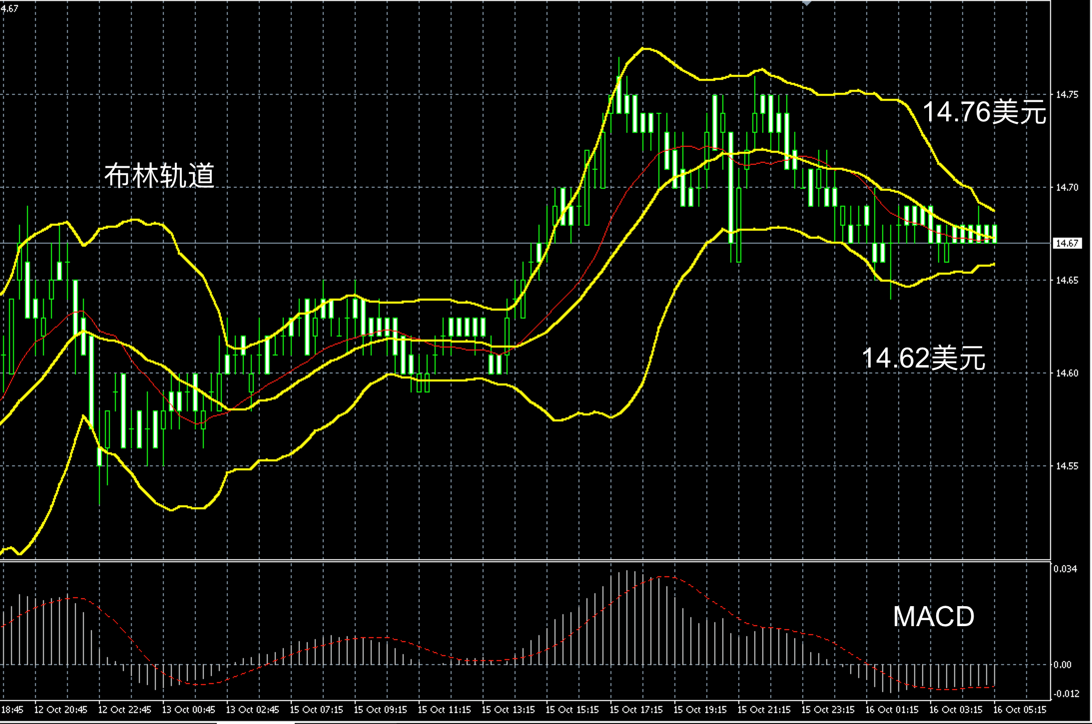Click the chart shift triangle marker at top
Image resolution: width=1092 pixels, height=724 pixels.
(x=806, y=2)
